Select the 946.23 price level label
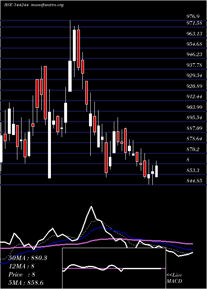This screenshot has width=207, height=289. coord(194,54)
